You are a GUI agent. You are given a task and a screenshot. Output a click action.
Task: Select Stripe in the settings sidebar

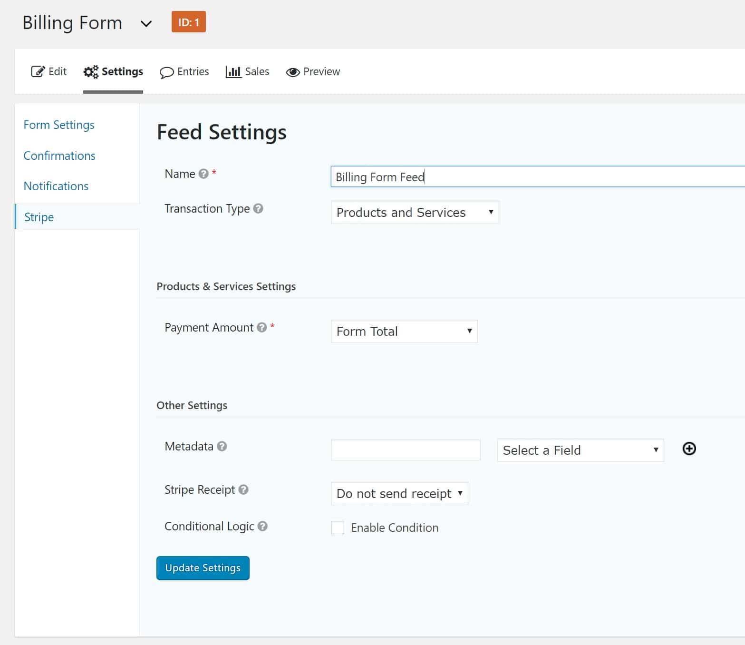39,217
